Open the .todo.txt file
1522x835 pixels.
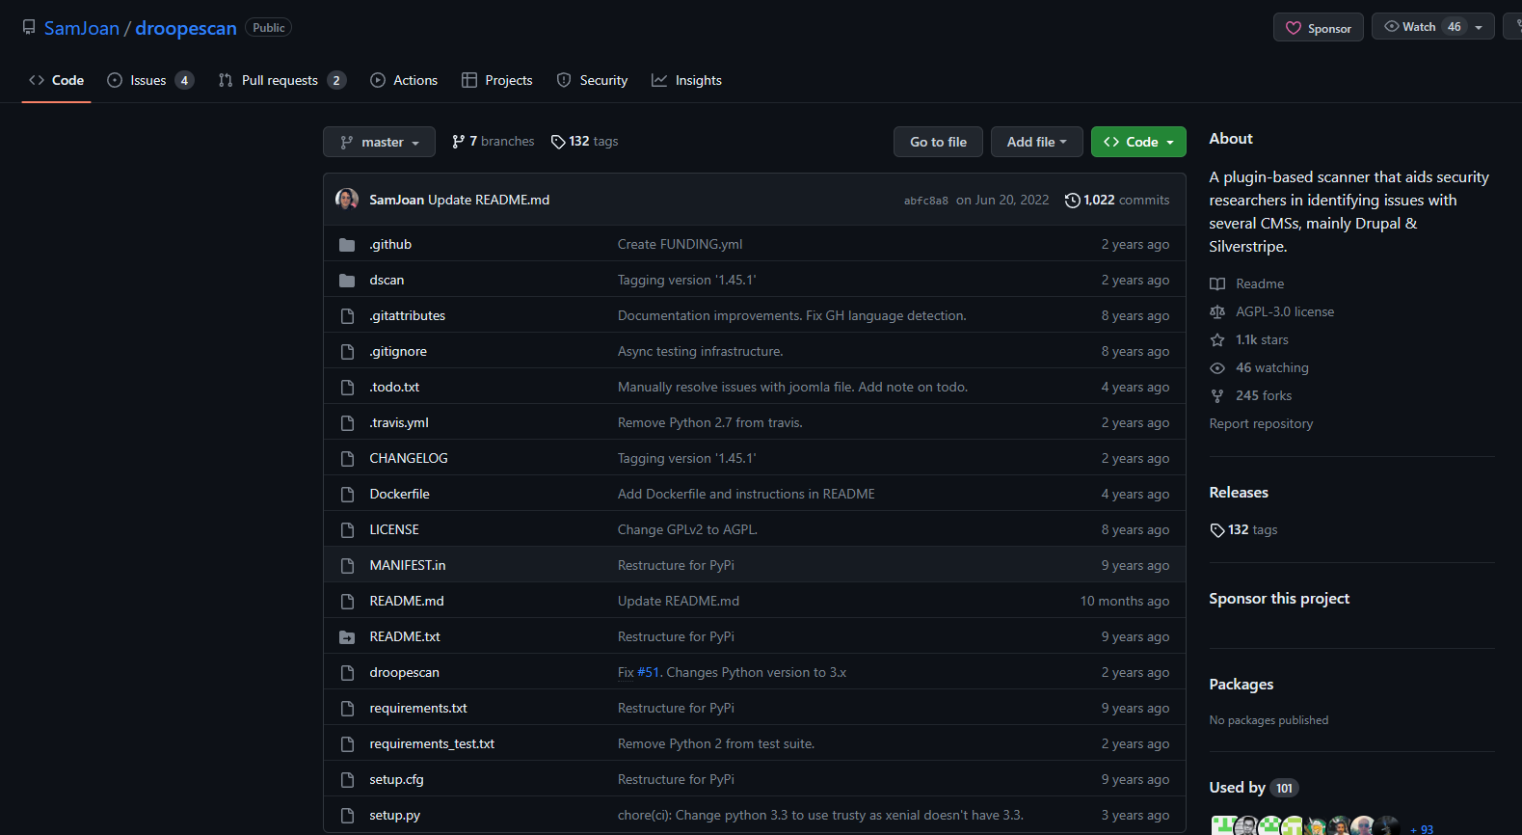(x=394, y=388)
